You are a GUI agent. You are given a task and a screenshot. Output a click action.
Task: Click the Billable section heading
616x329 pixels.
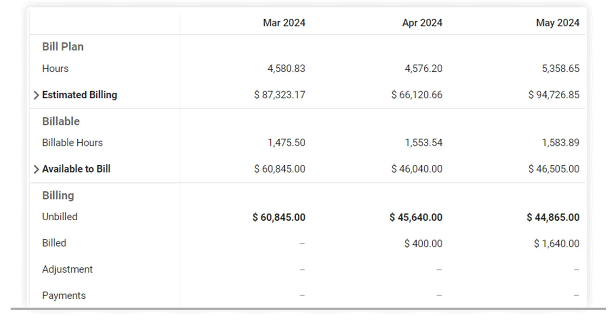[61, 121]
